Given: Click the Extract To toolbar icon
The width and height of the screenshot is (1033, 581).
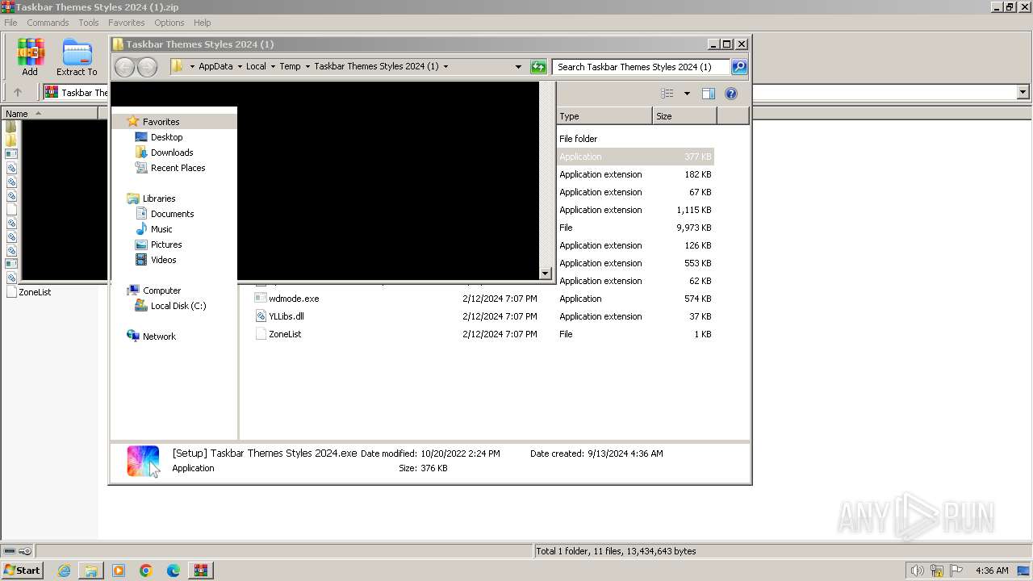Looking at the screenshot, I should [x=77, y=56].
